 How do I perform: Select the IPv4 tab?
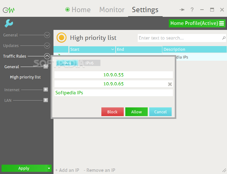click(x=67, y=63)
